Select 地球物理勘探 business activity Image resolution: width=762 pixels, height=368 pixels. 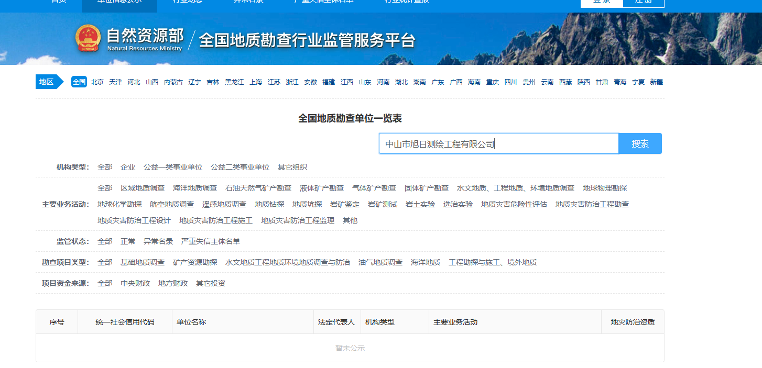pos(605,188)
